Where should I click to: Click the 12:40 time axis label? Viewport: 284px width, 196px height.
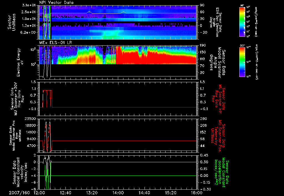[65, 193]
